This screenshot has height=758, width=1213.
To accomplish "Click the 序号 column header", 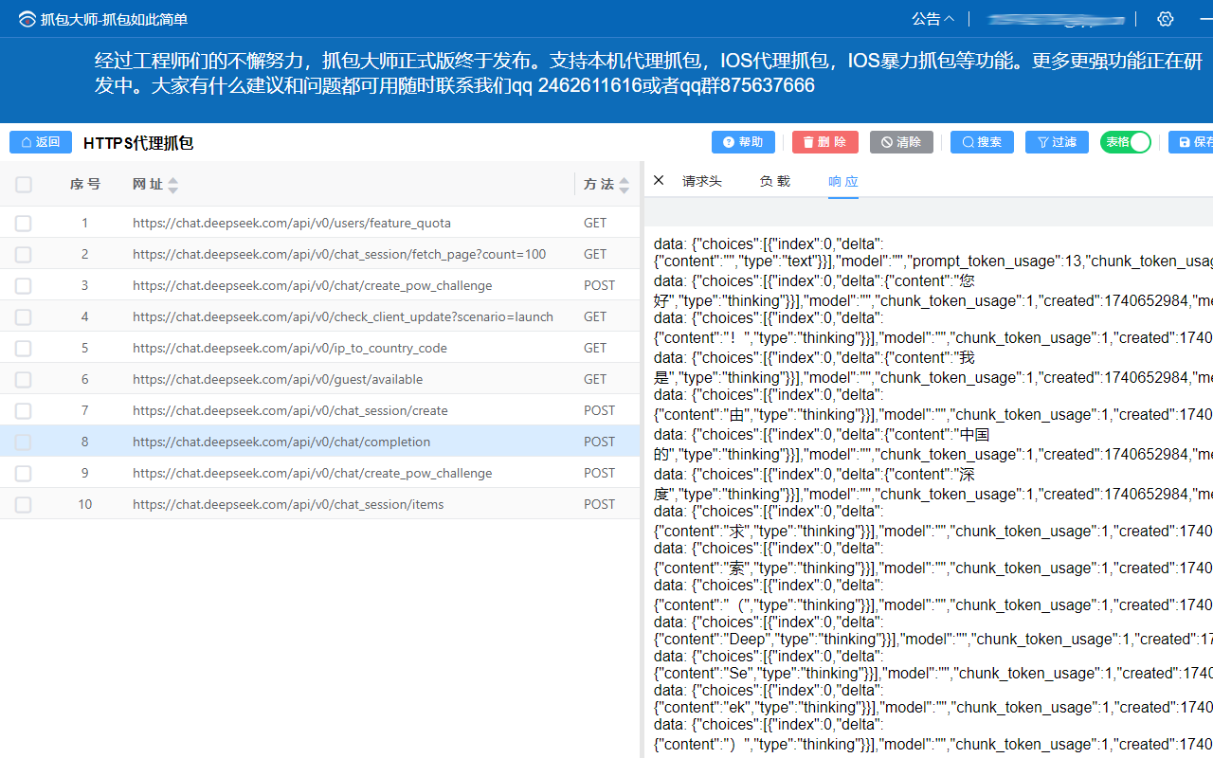I will pos(85,185).
